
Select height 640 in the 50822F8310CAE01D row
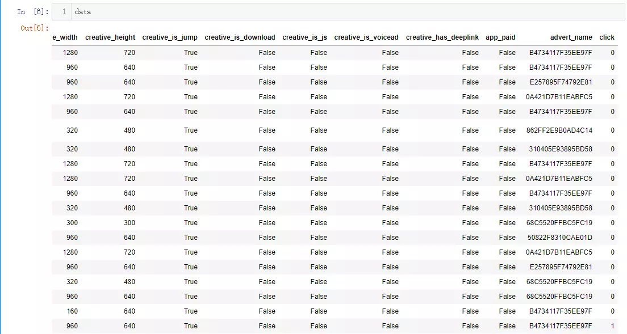[129, 238]
